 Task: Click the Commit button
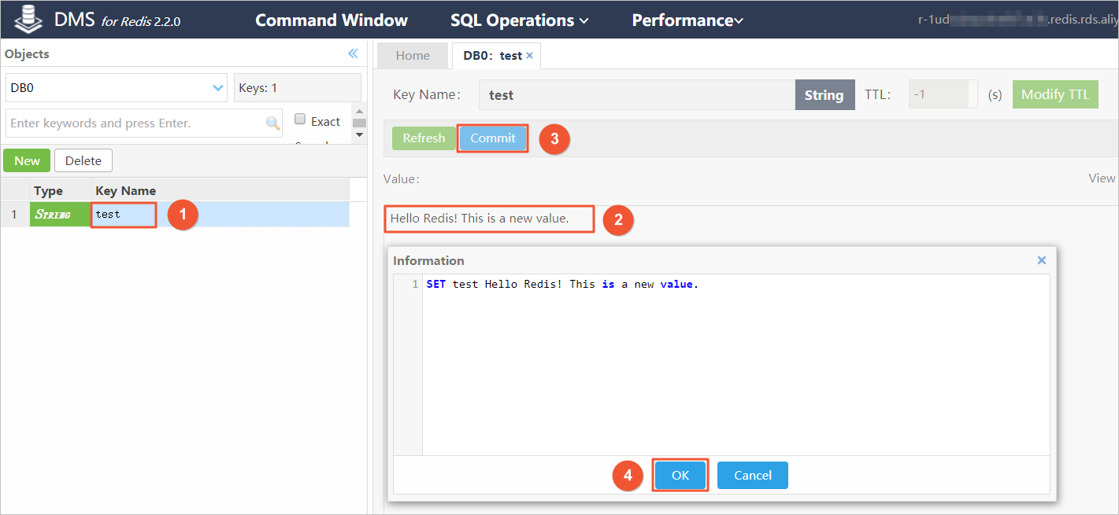493,138
